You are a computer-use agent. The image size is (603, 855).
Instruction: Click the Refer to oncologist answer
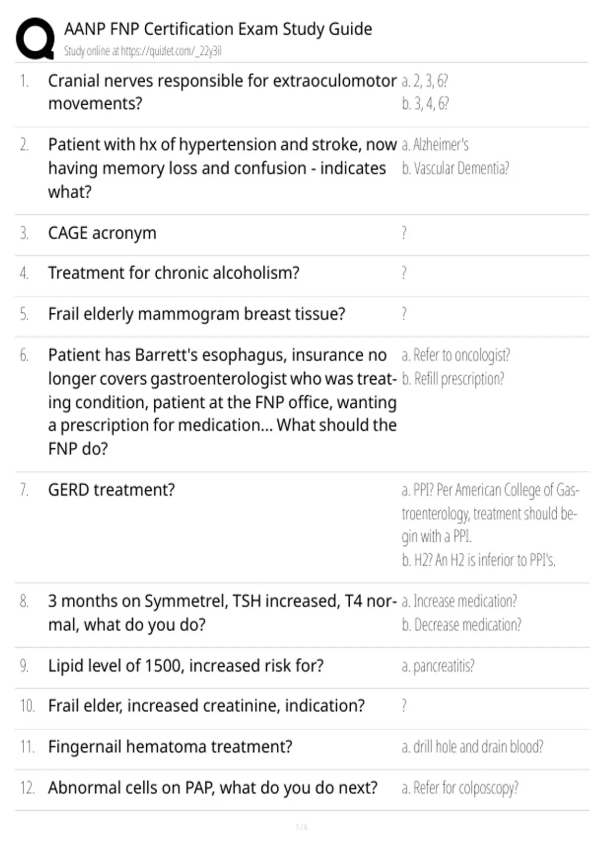point(456,355)
